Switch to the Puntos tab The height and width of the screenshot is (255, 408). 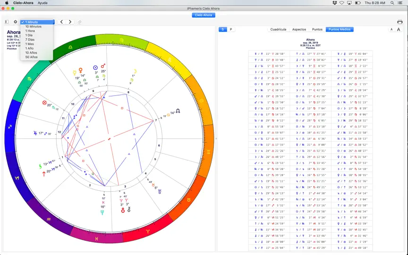click(317, 29)
